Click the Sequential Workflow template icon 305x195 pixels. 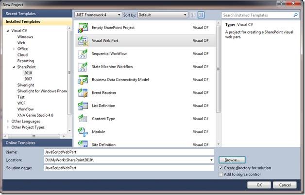[83, 53]
